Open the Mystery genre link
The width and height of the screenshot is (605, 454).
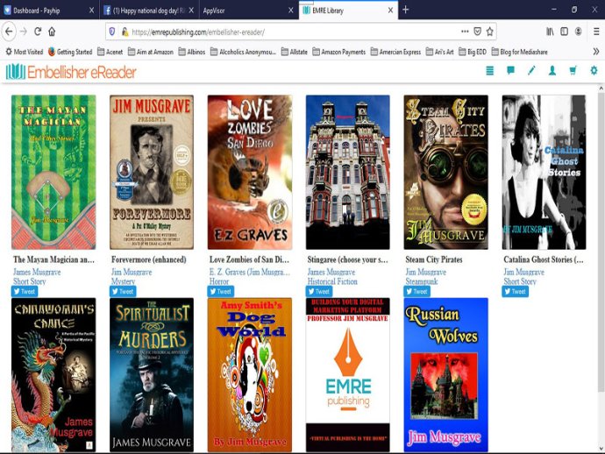tap(123, 281)
